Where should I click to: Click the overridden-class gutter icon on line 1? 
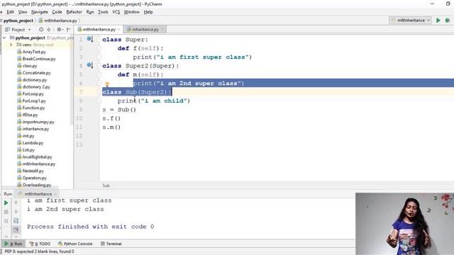coord(90,39)
